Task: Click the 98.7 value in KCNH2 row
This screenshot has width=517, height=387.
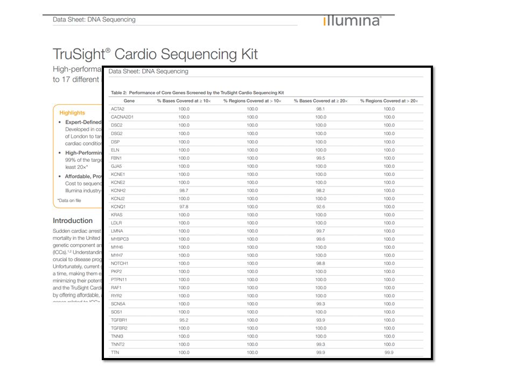Action: (184, 190)
